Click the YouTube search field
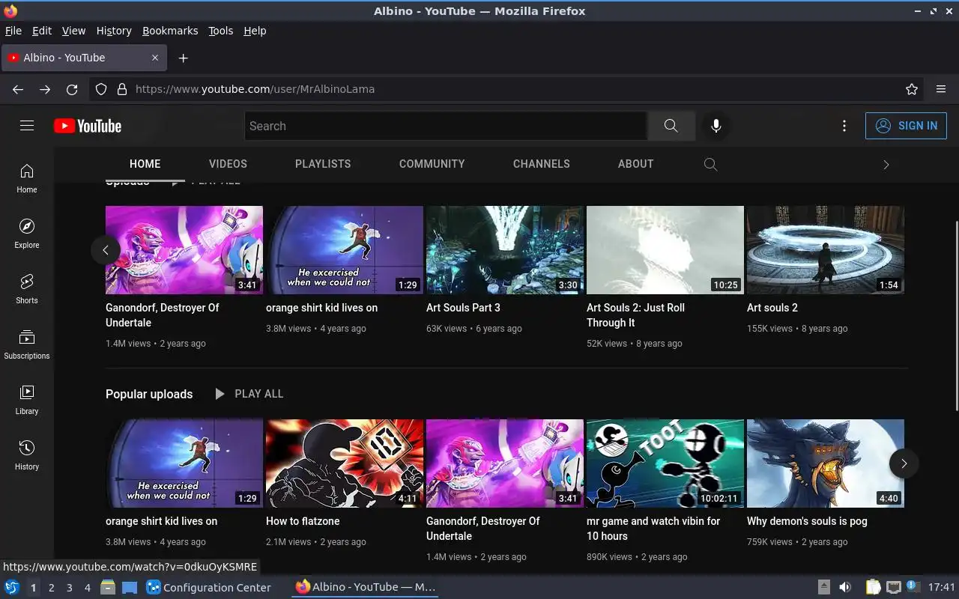Screen dimensions: 959x599 pos(446,126)
